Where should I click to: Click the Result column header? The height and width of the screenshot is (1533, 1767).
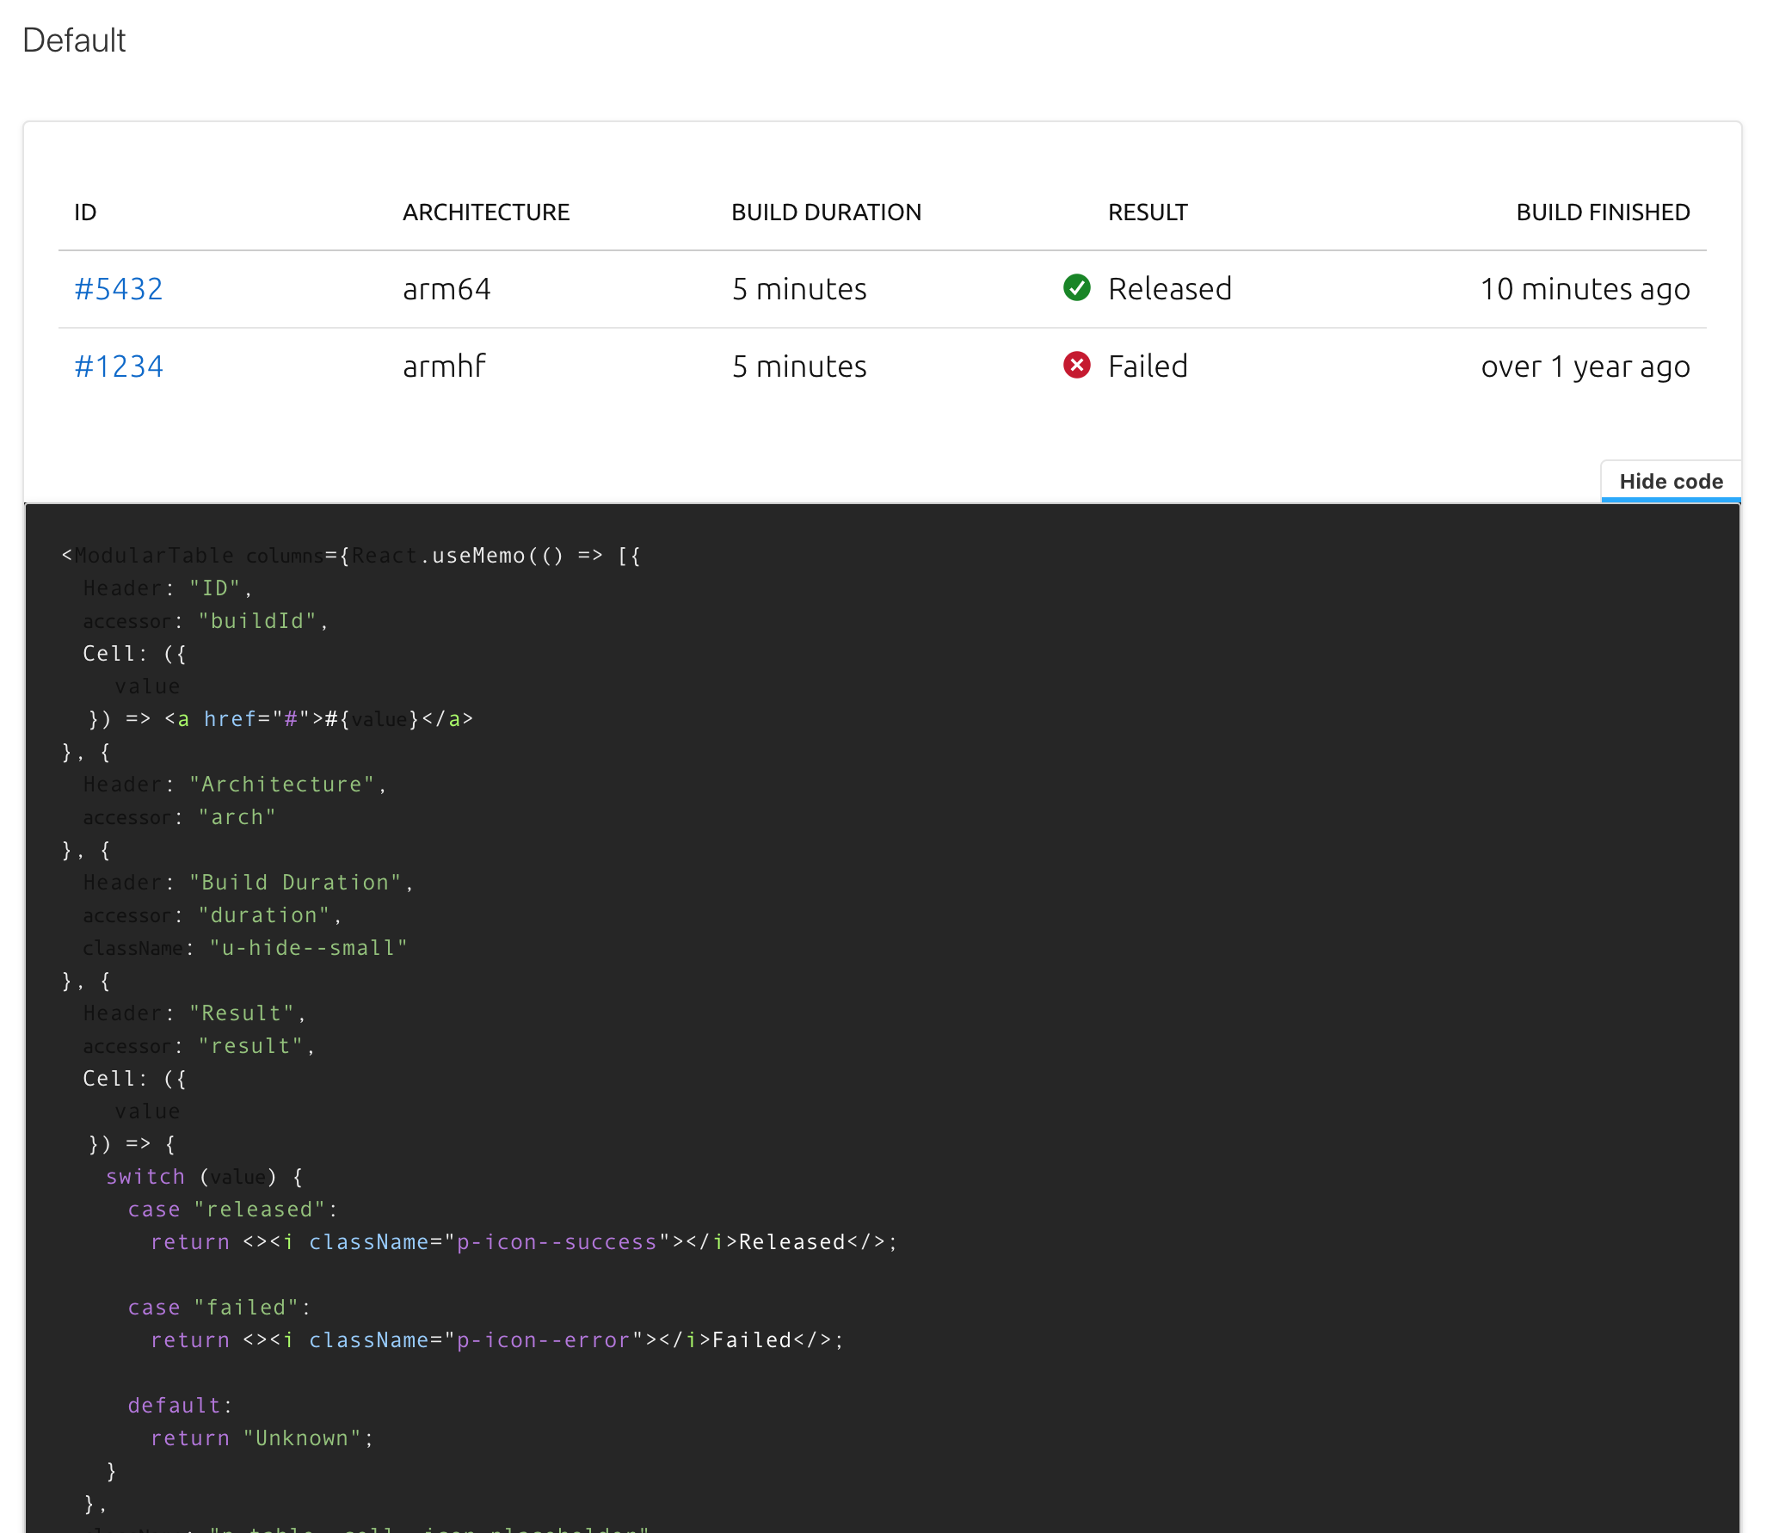click(x=1148, y=212)
